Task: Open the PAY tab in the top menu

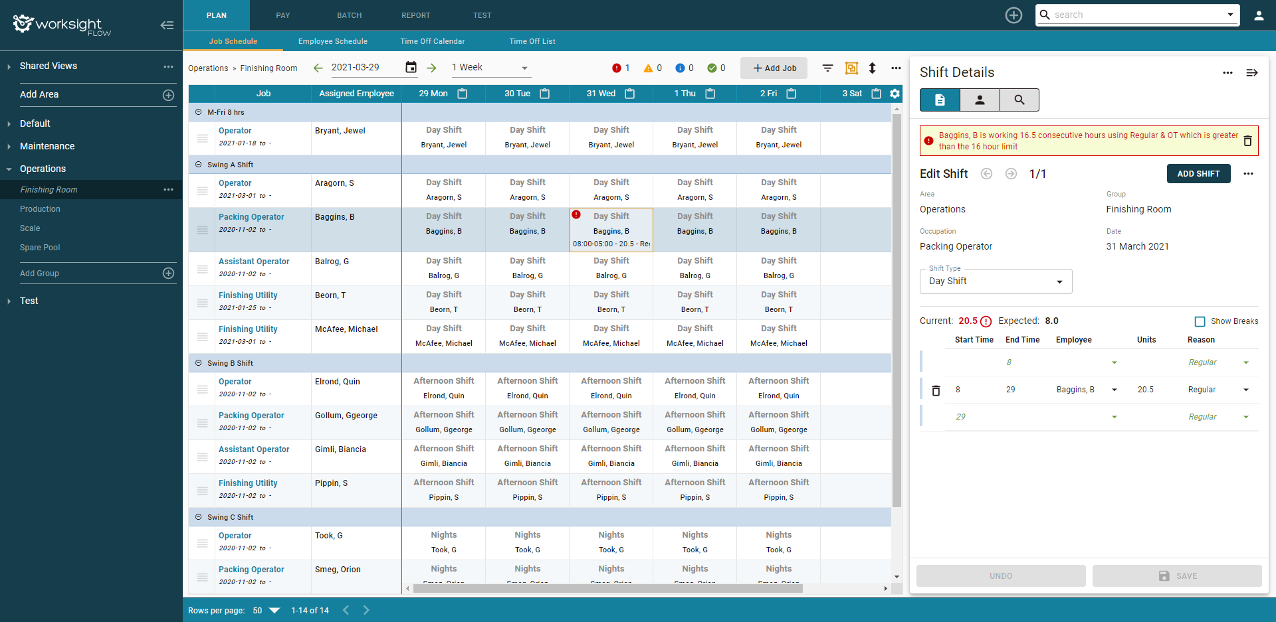Action: click(282, 15)
